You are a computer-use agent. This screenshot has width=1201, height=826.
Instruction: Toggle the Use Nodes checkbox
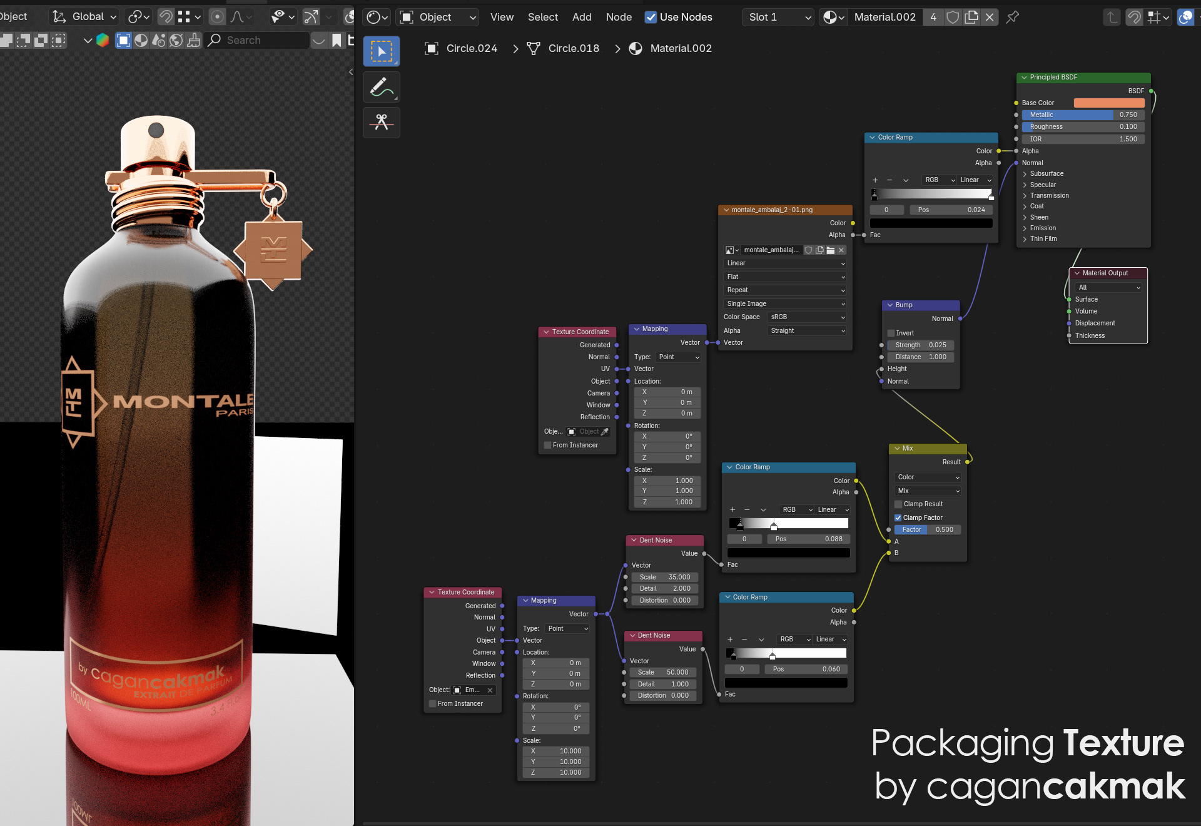pos(651,17)
